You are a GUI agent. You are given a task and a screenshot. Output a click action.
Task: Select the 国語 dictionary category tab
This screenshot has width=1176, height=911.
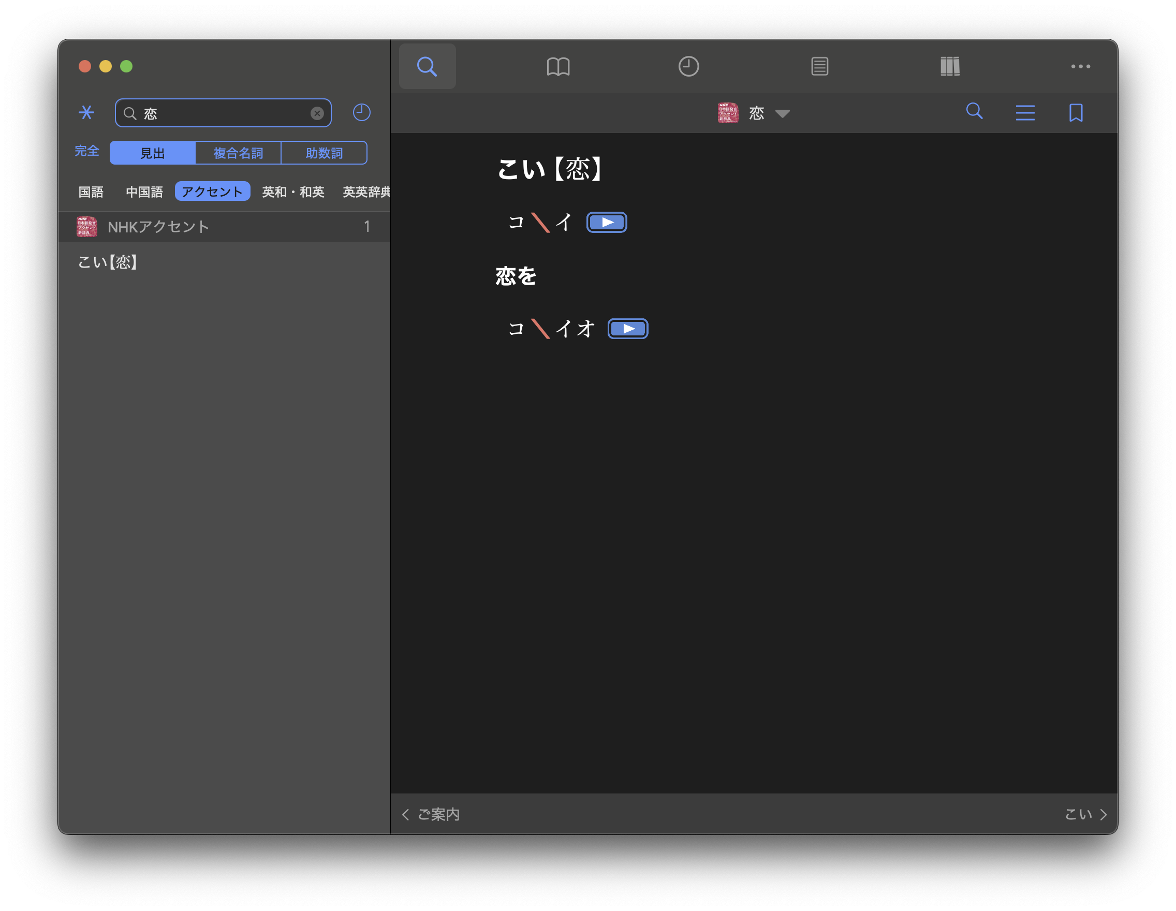tap(91, 192)
